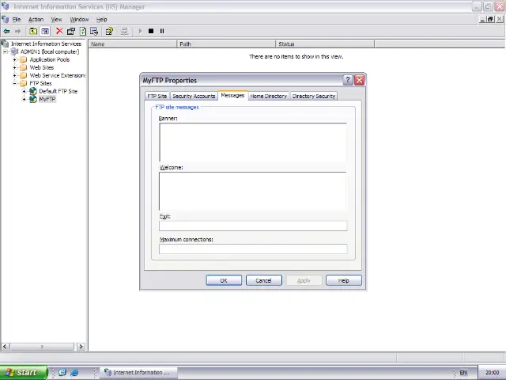The image size is (506, 380).
Task: Open the Action menu
Action: pos(36,19)
